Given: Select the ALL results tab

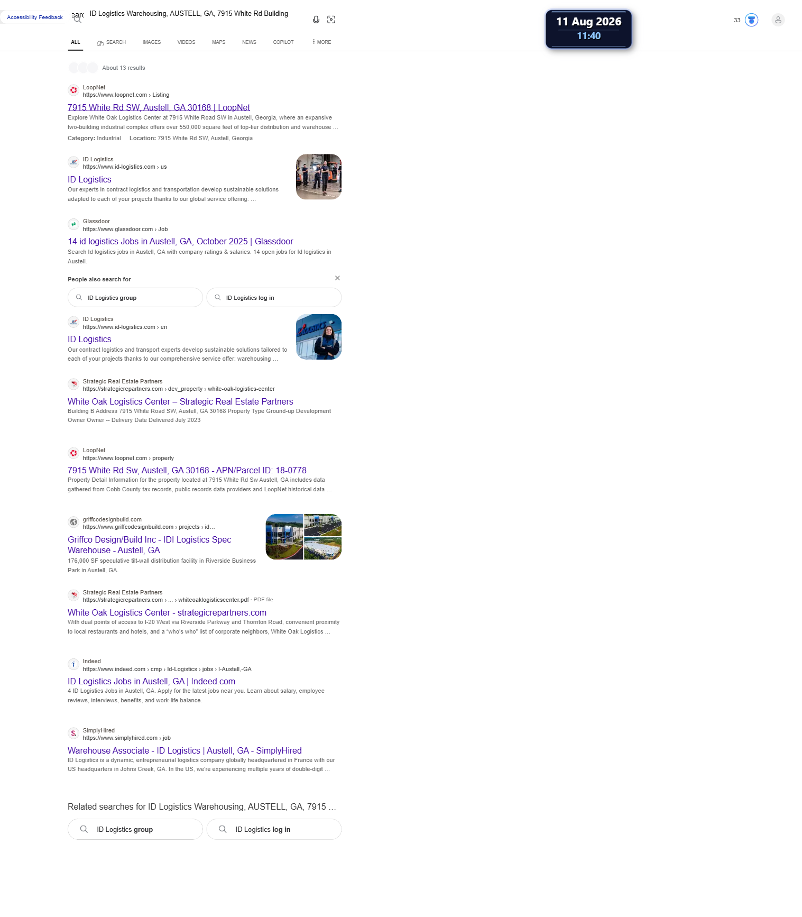Looking at the screenshot, I should pyautogui.click(x=76, y=42).
